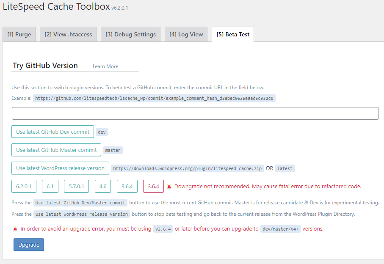Click the blue Upgrade button

click(29, 245)
